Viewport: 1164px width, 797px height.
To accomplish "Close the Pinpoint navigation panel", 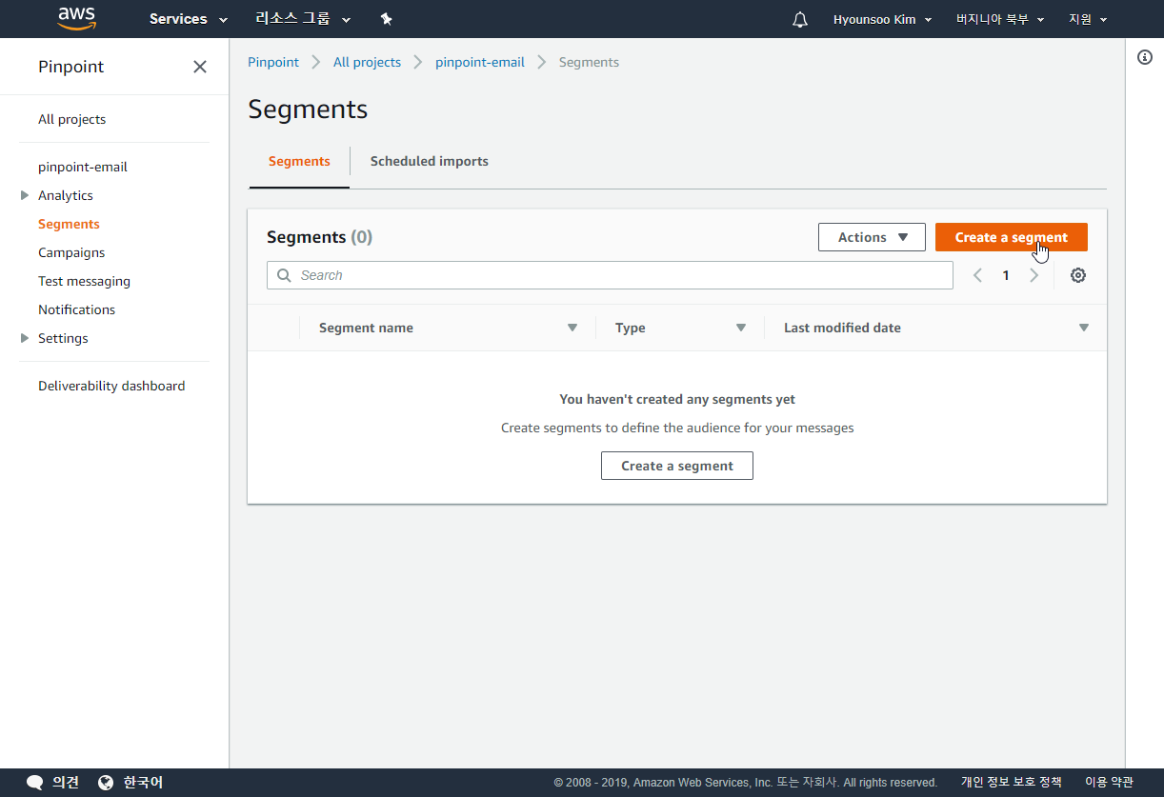I will pos(200,67).
